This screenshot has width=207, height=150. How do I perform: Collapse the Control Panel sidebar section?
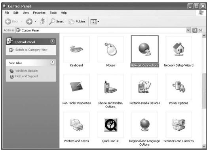pos(52,42)
